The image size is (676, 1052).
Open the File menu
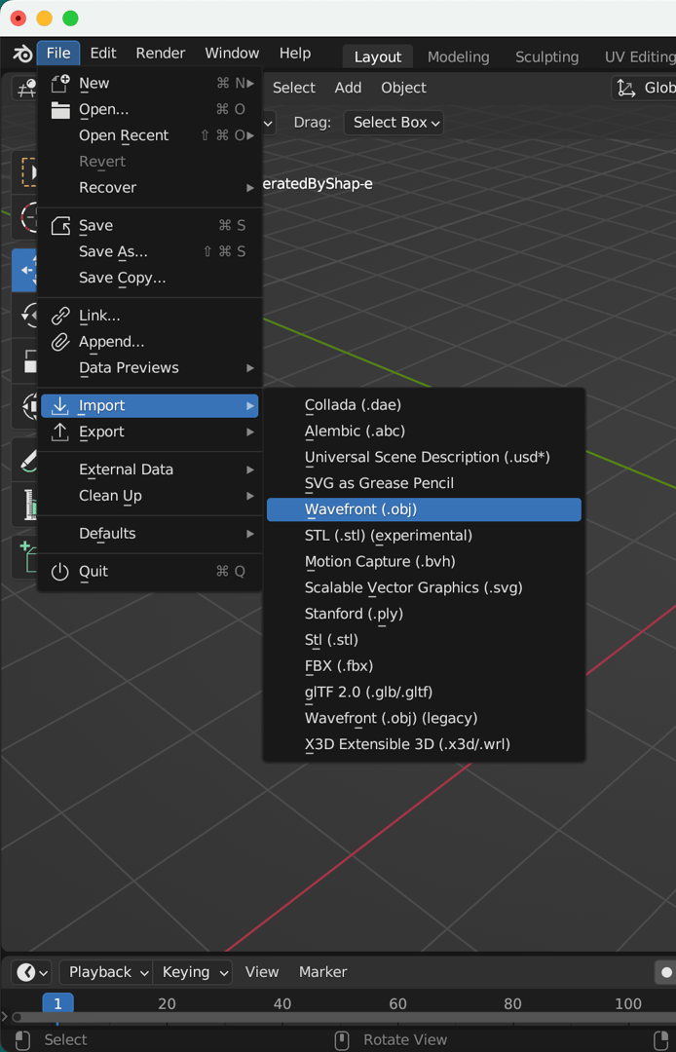tap(58, 53)
